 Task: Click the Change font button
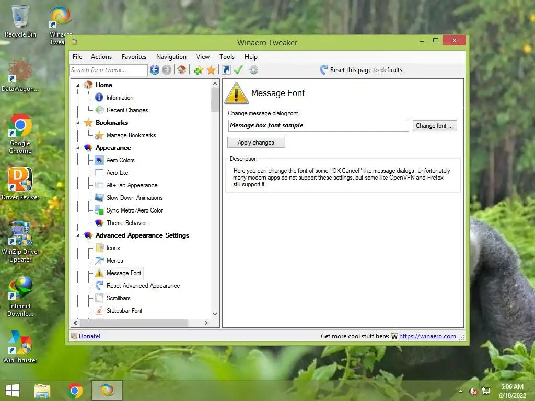point(435,126)
